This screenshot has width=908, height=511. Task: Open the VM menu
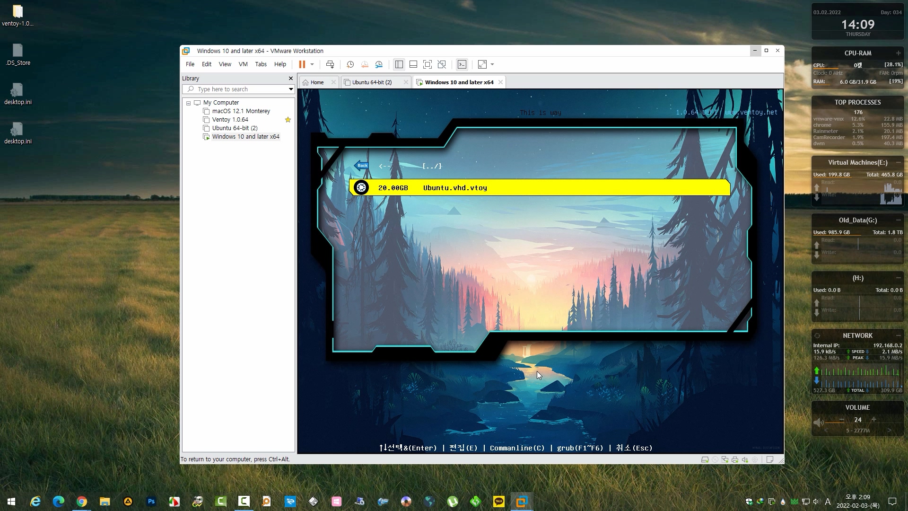243,64
